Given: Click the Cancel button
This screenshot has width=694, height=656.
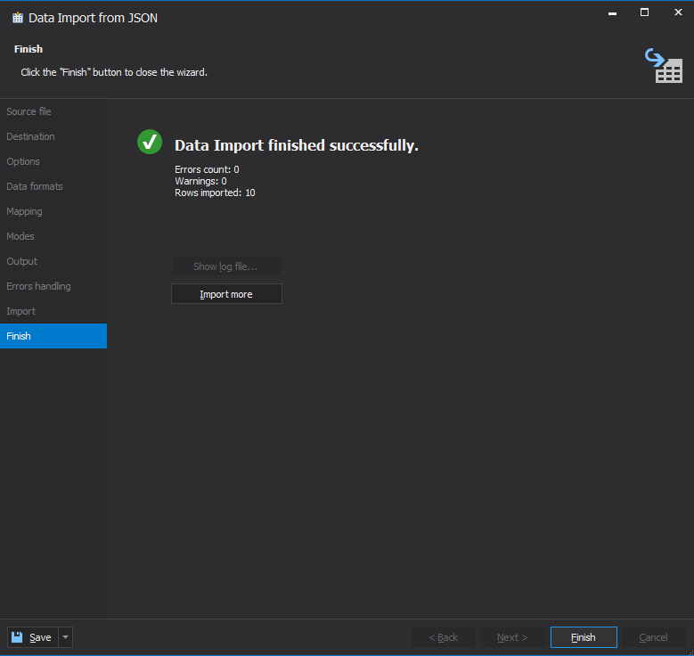Looking at the screenshot, I should tap(653, 637).
